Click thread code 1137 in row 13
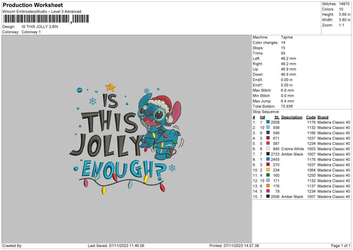353x250 pixels. (311, 186)
